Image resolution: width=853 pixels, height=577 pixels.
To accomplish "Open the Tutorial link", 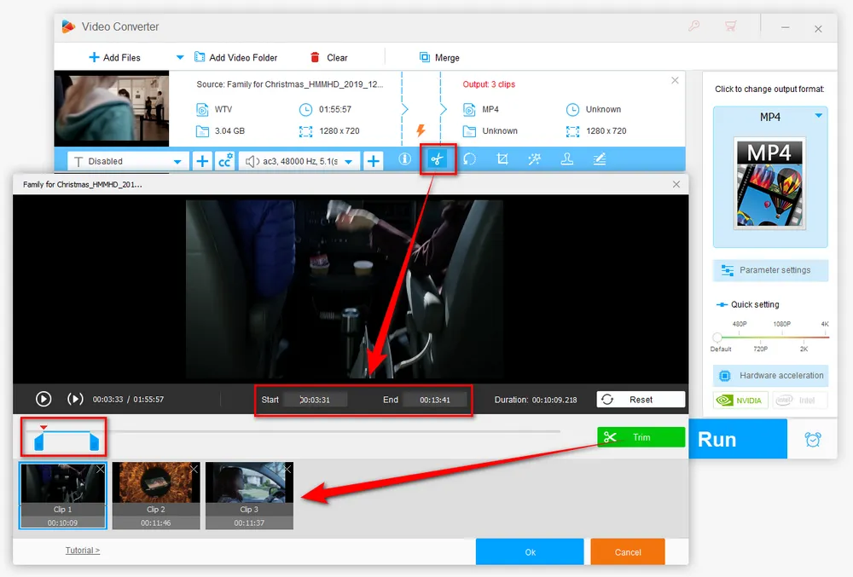I will (x=83, y=551).
